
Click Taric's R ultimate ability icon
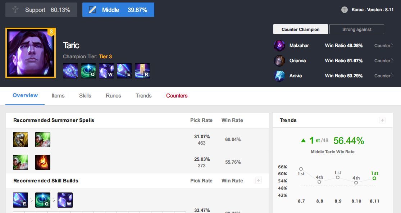coord(142,71)
